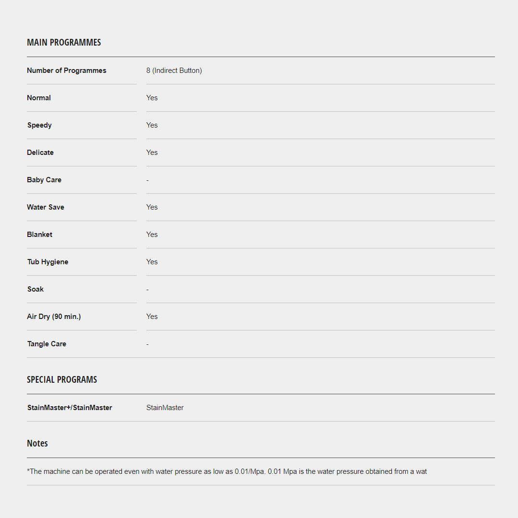Click the SPECIAL PROGRAMS heading

click(62, 379)
